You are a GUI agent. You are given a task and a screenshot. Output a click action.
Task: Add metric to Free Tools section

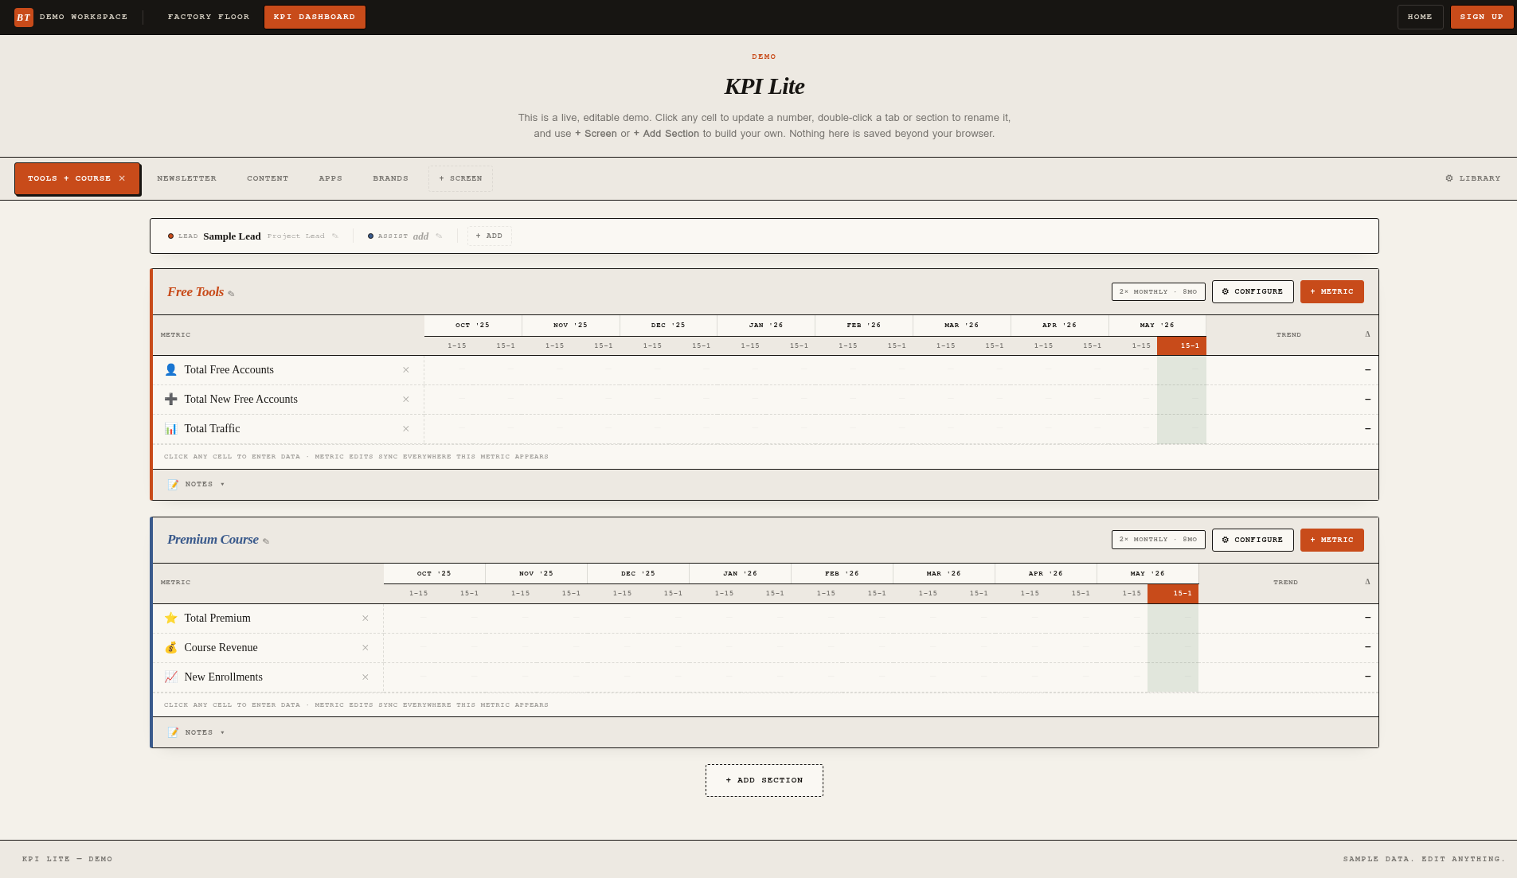[x=1331, y=291]
